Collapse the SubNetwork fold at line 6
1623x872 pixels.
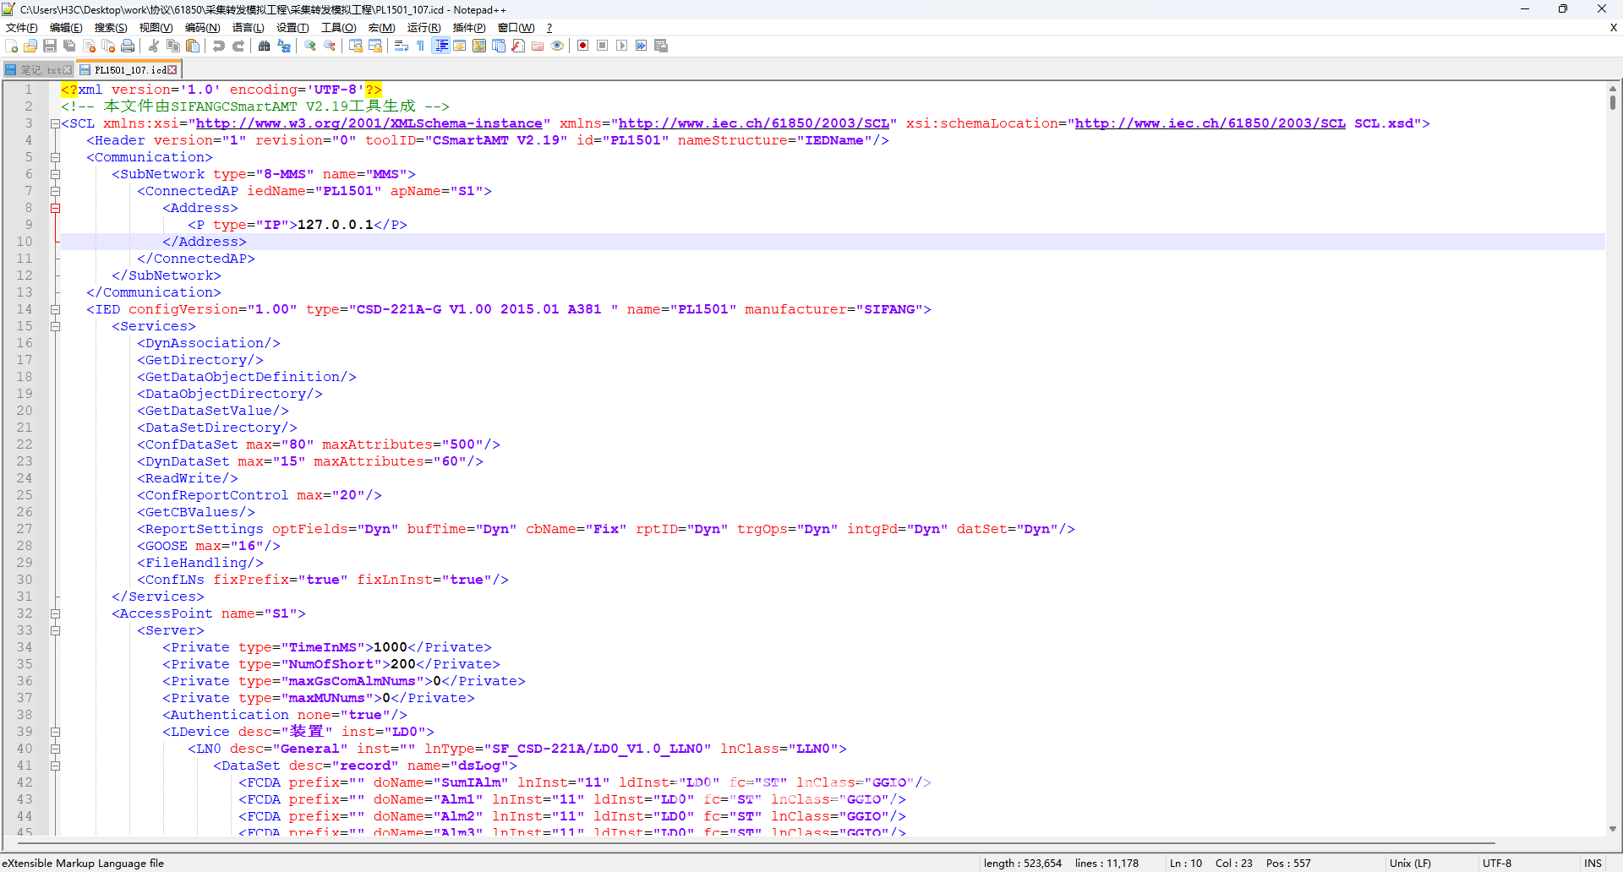[55, 174]
